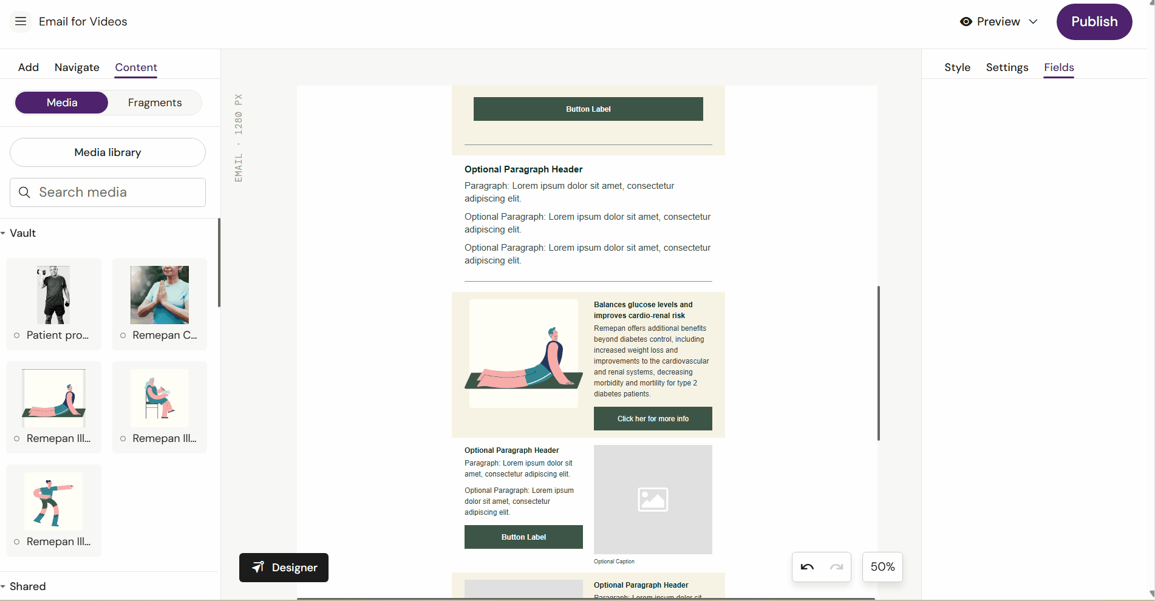This screenshot has width=1155, height=601.
Task: Click the redo arrow icon
Action: point(836,567)
